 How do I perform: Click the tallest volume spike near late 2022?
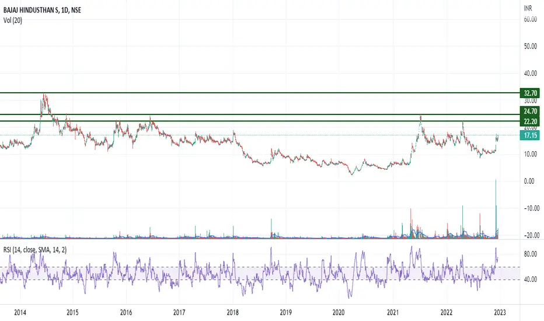[x=496, y=208]
